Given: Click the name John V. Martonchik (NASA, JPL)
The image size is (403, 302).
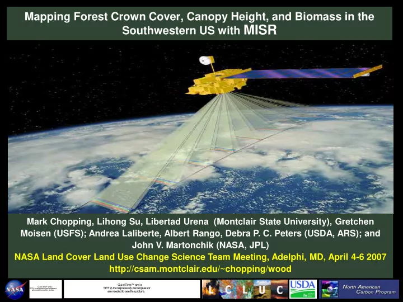Looking at the screenshot, I should pos(200,245).
